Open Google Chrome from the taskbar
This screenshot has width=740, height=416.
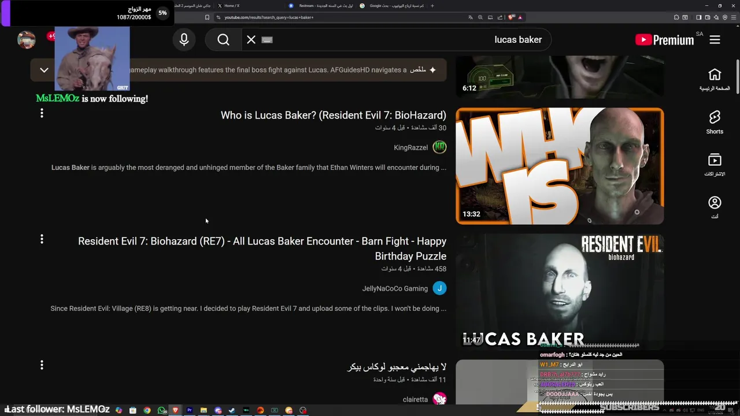click(x=147, y=410)
